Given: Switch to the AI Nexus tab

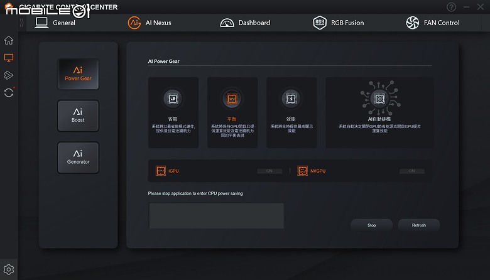Looking at the screenshot, I should (x=150, y=23).
